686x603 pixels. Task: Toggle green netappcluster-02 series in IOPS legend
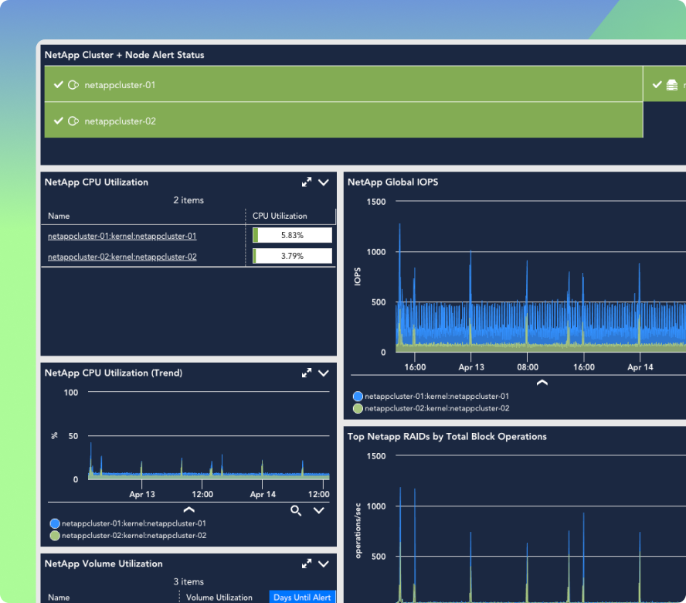(x=358, y=408)
